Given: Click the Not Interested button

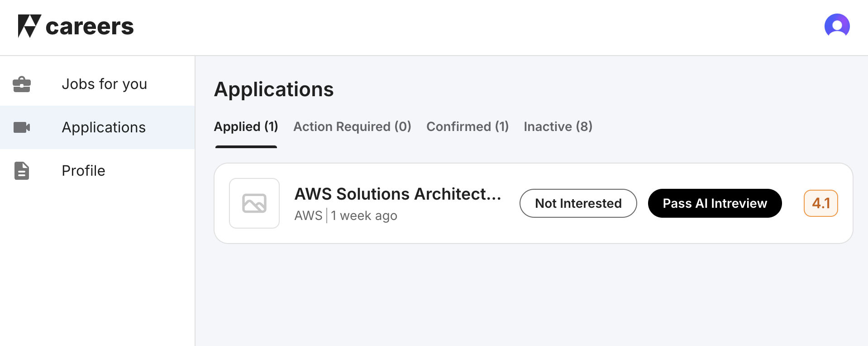Looking at the screenshot, I should pyautogui.click(x=578, y=203).
